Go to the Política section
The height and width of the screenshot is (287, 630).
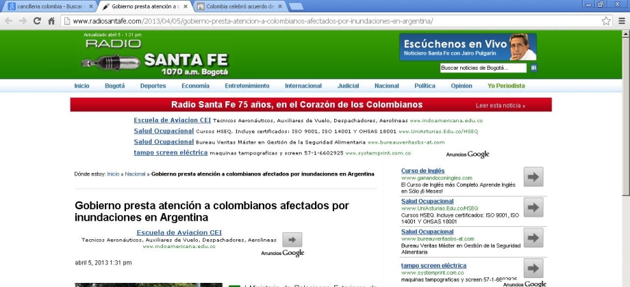point(425,86)
